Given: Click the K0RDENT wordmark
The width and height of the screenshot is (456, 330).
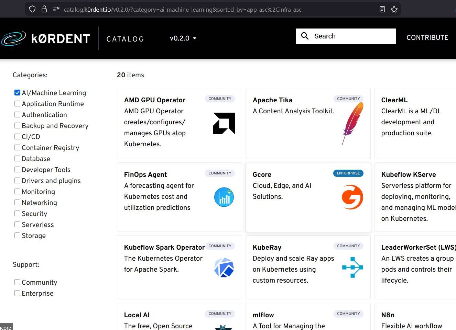Looking at the screenshot, I should 61,39.
